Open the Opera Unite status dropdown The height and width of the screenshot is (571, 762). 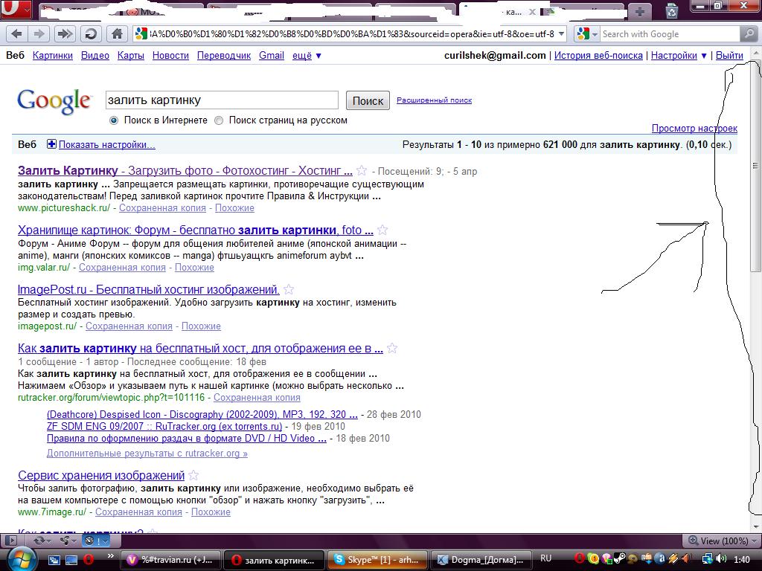[68, 541]
